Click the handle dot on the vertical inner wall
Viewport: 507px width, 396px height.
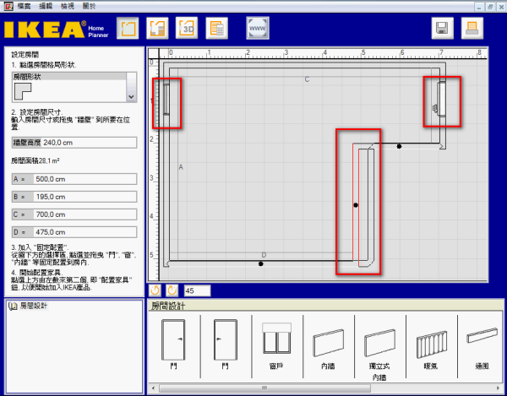(356, 205)
